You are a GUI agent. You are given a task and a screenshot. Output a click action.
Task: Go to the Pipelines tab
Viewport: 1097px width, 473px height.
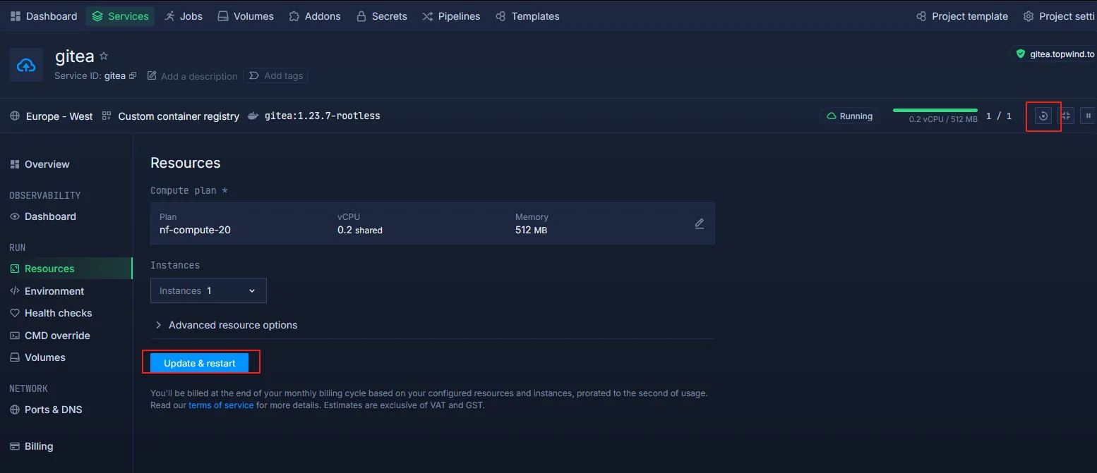point(451,16)
